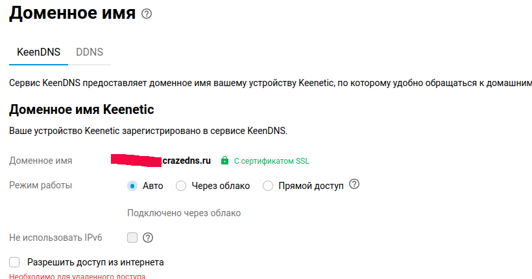Click the Доменное имя Keenetic heading

[81, 109]
